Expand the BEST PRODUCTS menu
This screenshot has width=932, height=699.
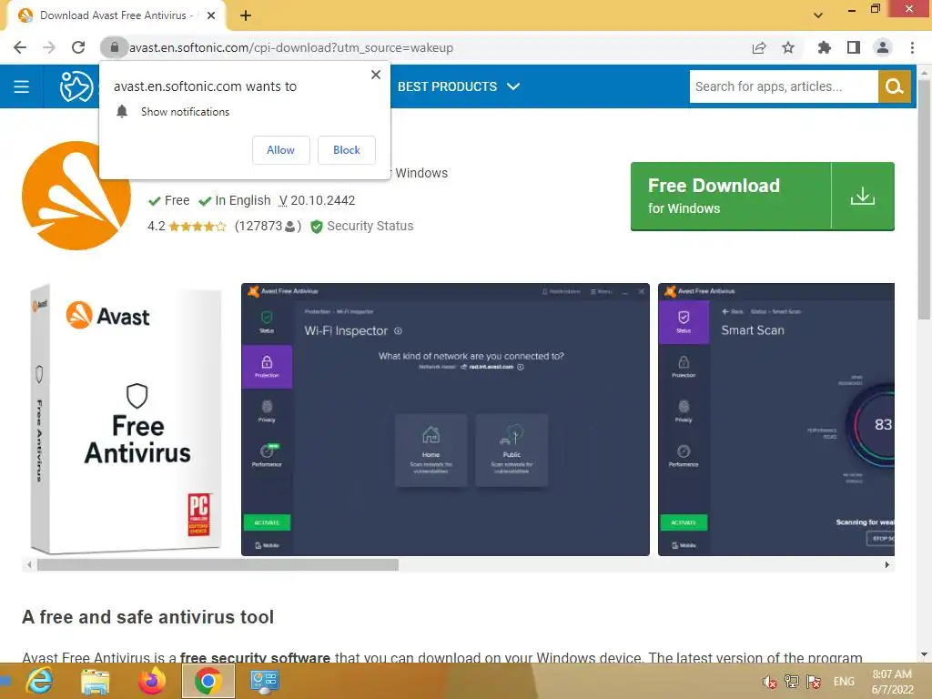(459, 86)
